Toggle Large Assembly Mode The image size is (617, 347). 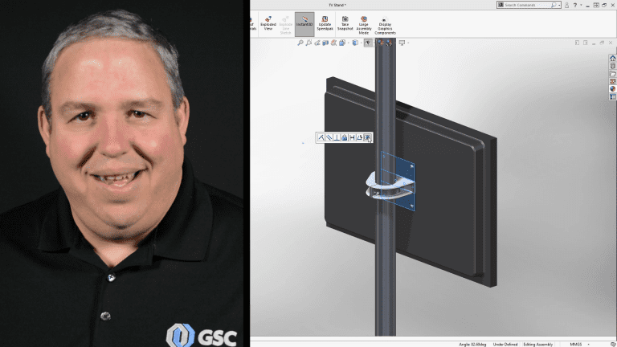coord(364,22)
